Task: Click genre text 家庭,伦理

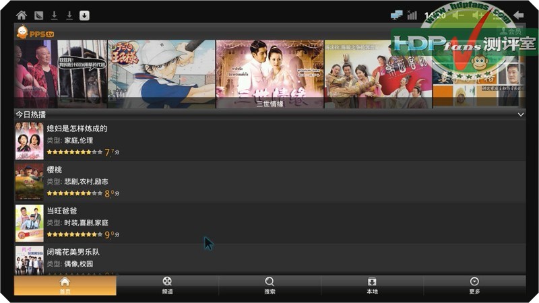Action: 79,141
